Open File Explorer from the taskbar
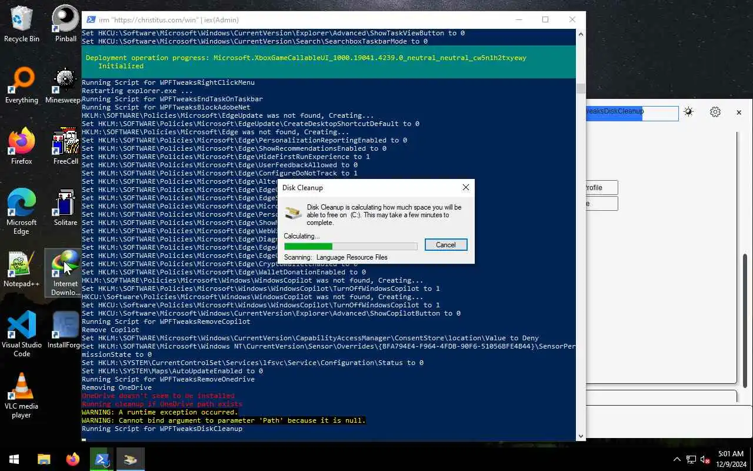The height and width of the screenshot is (471, 753). [x=44, y=459]
